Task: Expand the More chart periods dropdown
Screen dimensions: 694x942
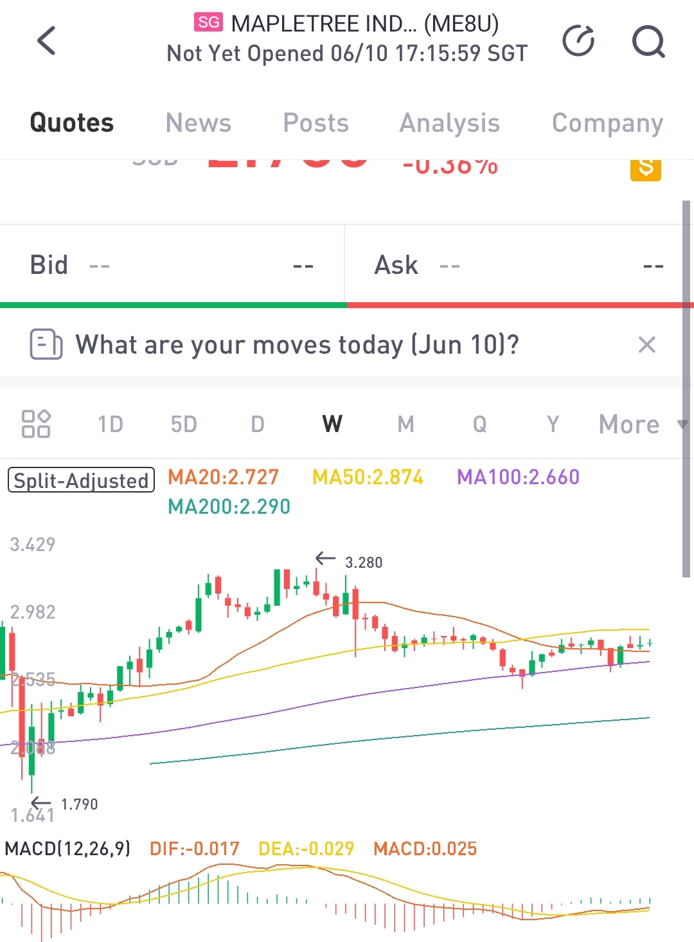Action: pyautogui.click(x=643, y=424)
